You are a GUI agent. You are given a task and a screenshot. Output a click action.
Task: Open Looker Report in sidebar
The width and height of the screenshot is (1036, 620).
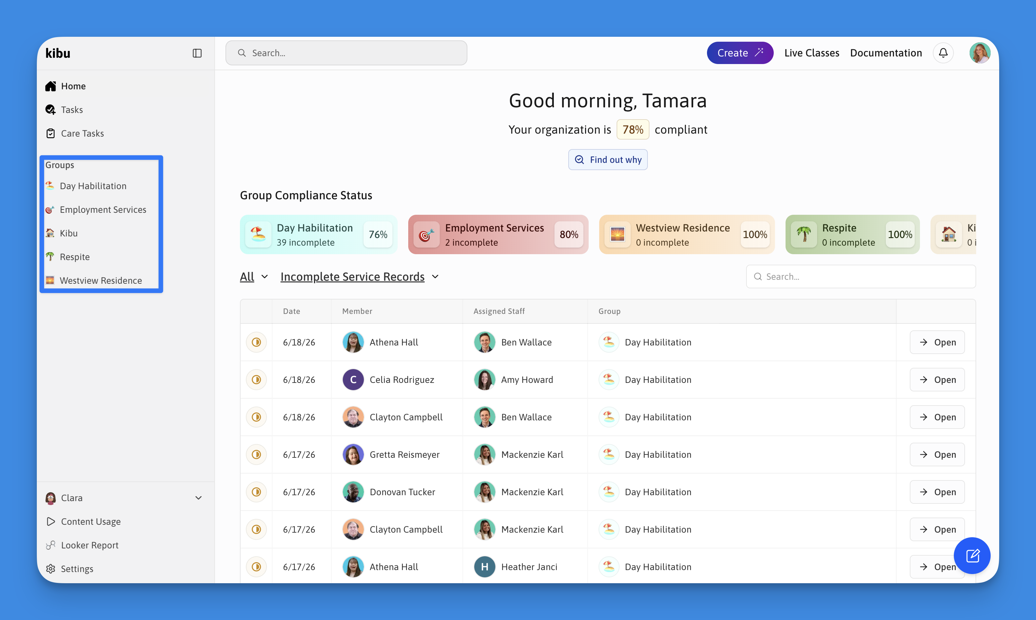[82, 545]
